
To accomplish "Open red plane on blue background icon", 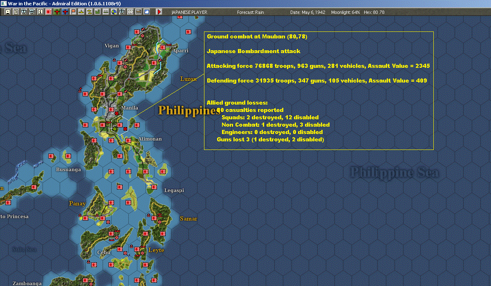I will tap(65, 12).
